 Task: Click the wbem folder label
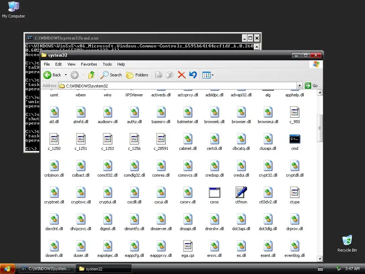81,95
